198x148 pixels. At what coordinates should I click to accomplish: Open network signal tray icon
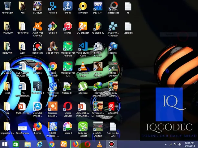click(170, 144)
